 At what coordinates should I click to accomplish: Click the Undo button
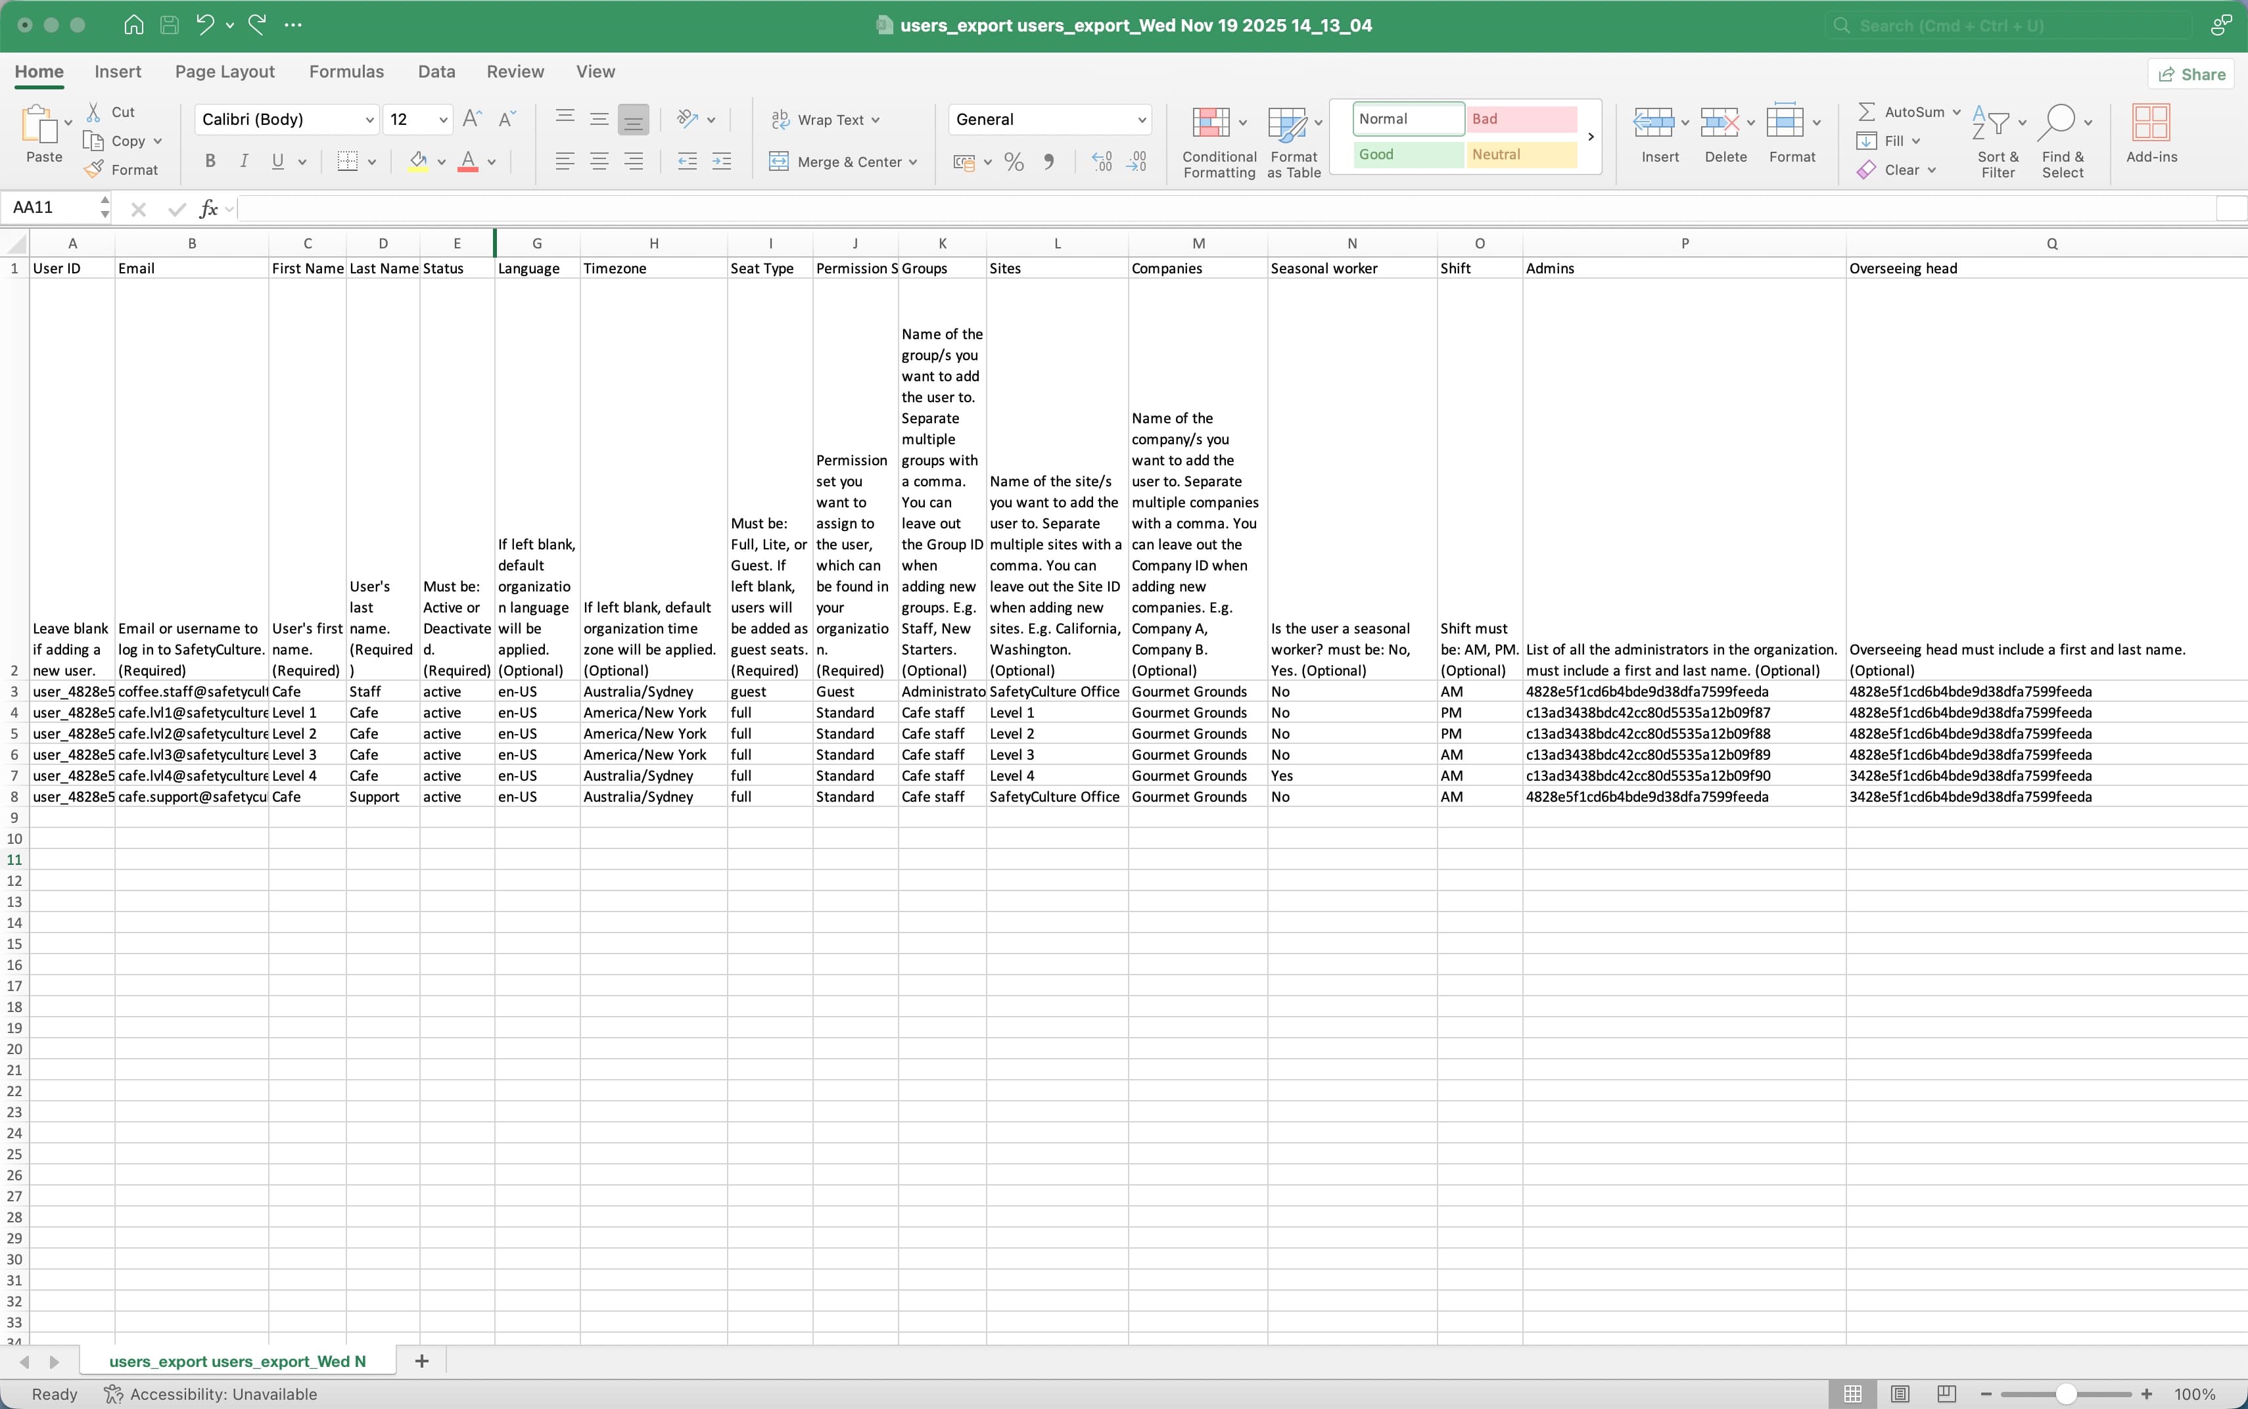(x=206, y=25)
